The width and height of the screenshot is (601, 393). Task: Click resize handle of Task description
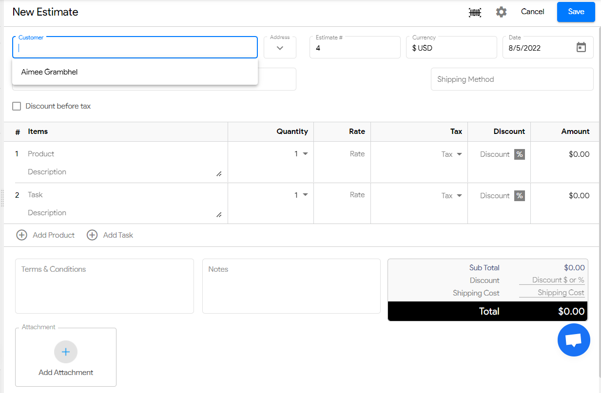tap(219, 215)
